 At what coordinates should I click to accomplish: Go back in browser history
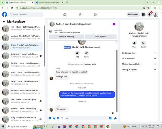click(3, 8)
